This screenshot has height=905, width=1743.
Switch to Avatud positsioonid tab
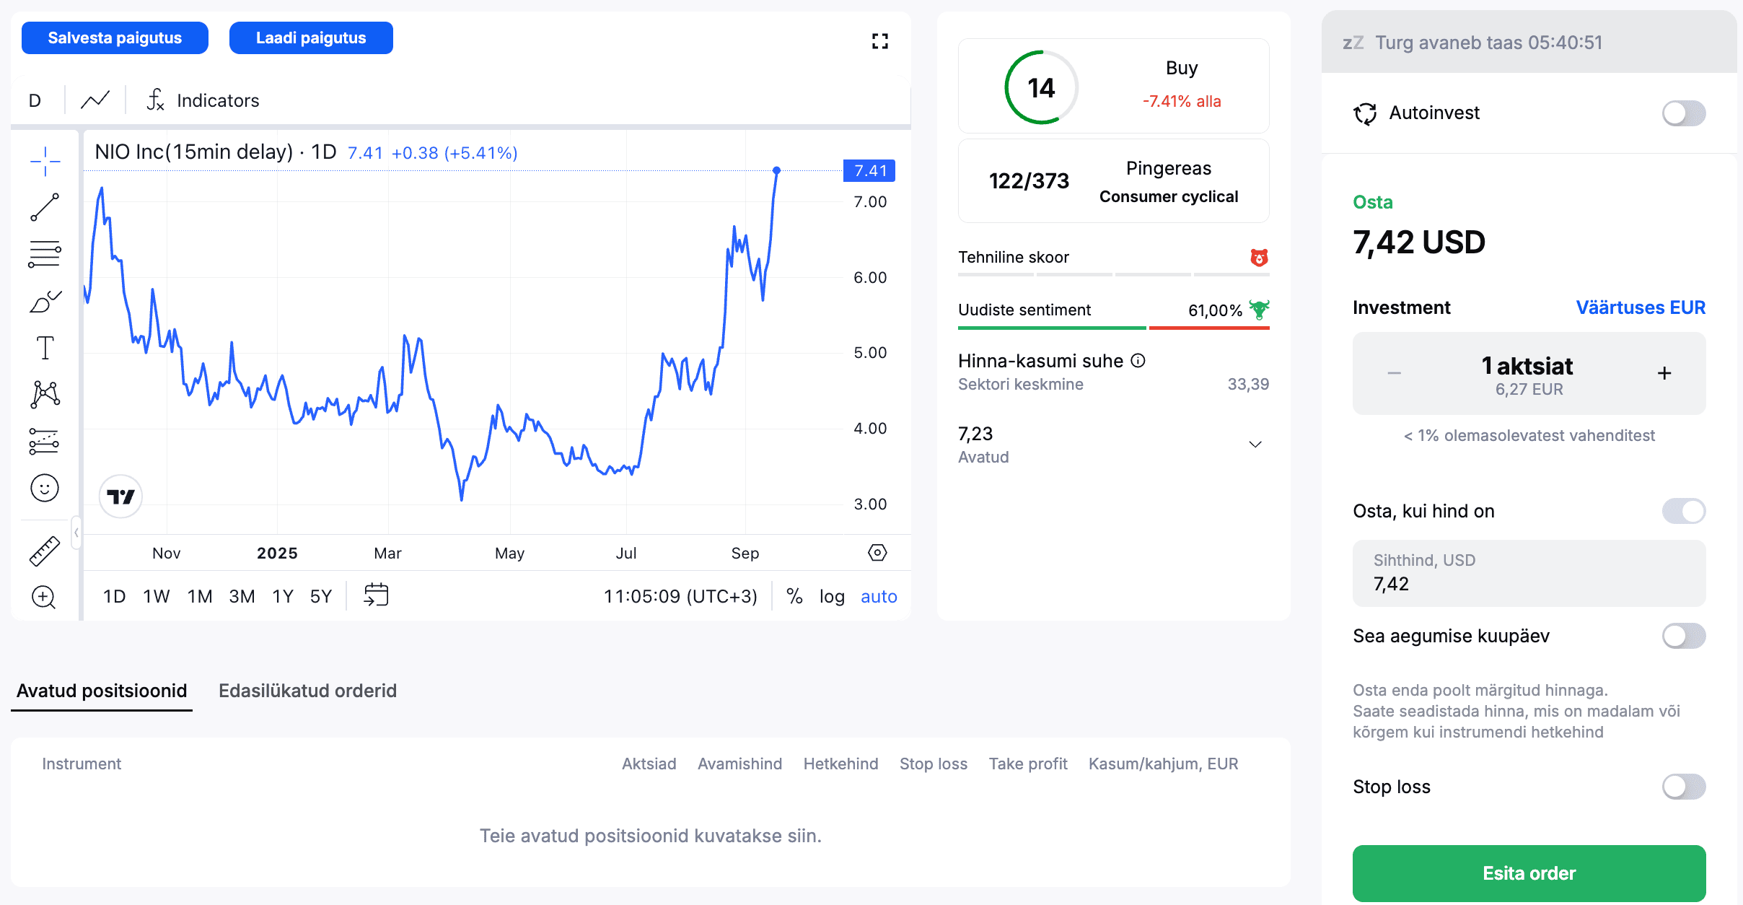point(102,691)
